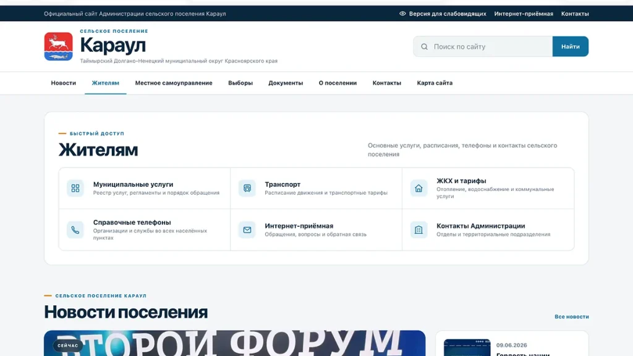
Task: Open the Интернет-приёмная card title
Action: click(299, 226)
